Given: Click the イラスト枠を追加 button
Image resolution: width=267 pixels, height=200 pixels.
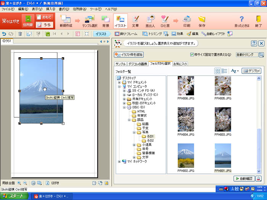Looking at the screenshot, I should [x=129, y=54].
